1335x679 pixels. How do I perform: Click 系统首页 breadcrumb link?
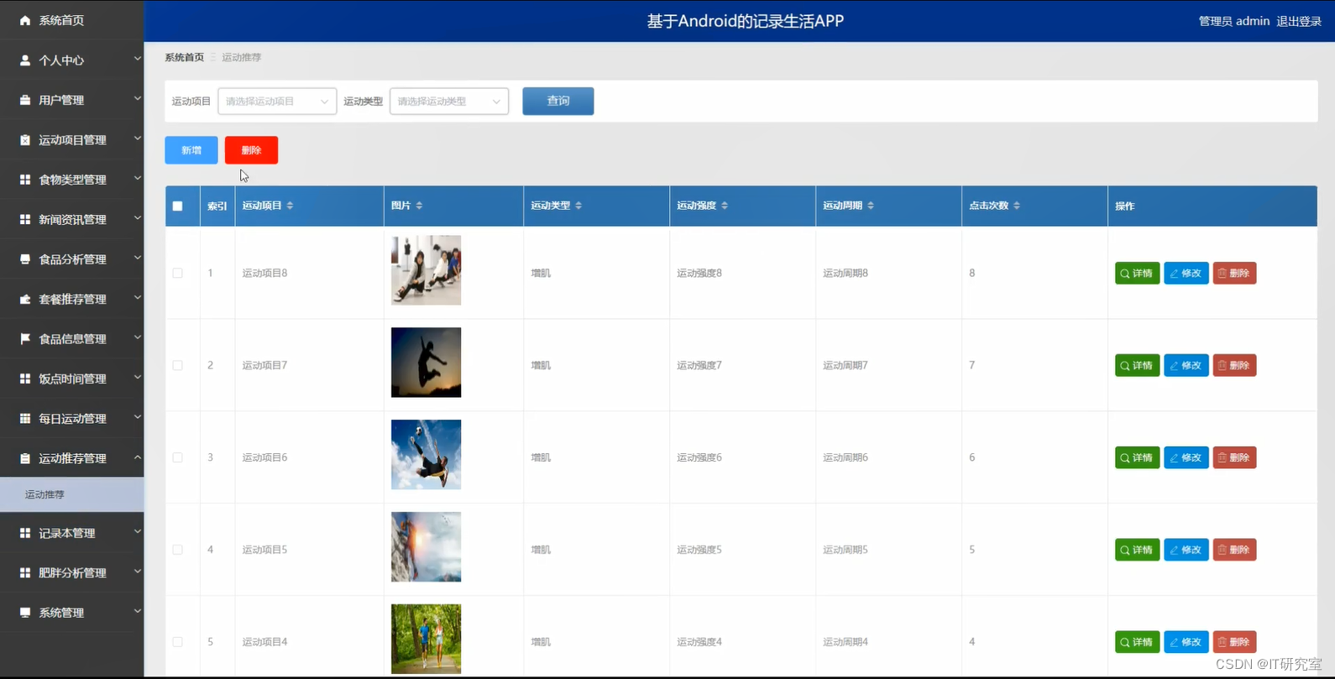click(184, 57)
